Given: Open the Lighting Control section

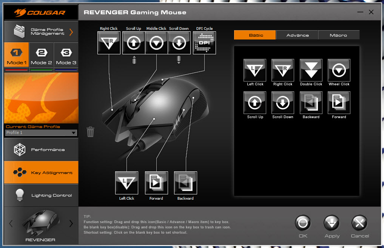Looking at the screenshot, I should pyautogui.click(x=41, y=195).
